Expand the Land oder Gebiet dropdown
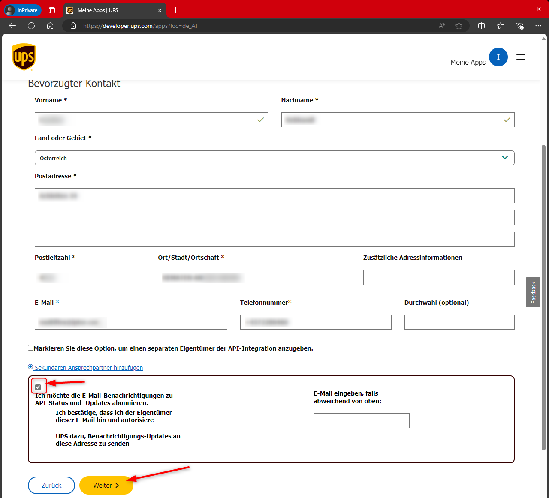549x498 pixels. (x=274, y=158)
